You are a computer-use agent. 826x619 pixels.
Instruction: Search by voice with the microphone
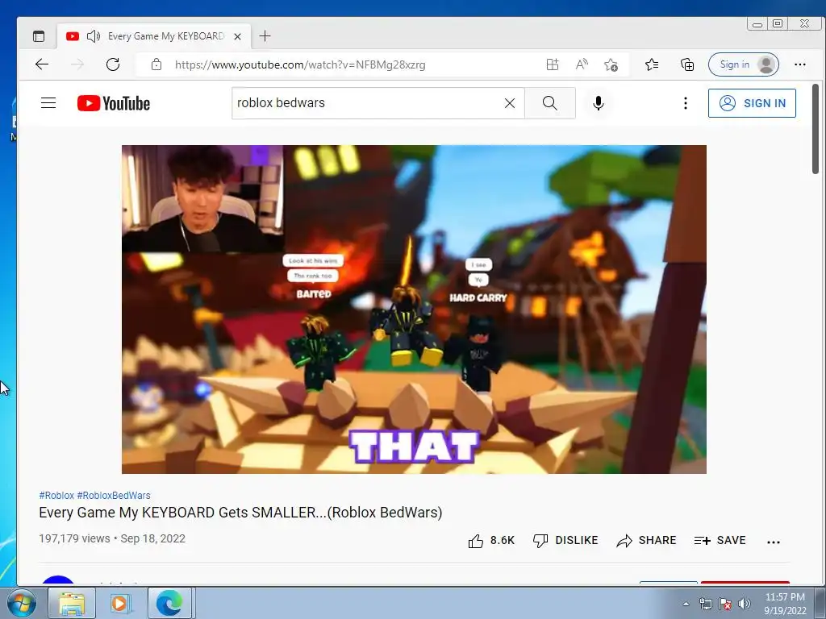tap(598, 103)
